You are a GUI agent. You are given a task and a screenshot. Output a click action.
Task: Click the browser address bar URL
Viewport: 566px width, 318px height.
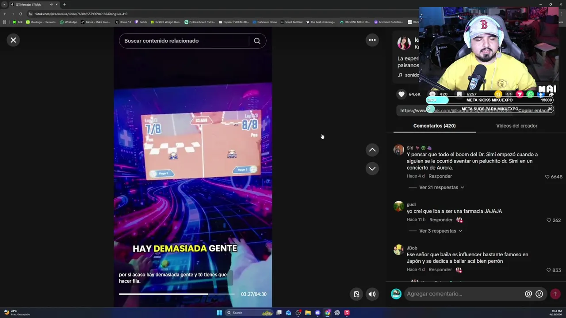coord(81,14)
